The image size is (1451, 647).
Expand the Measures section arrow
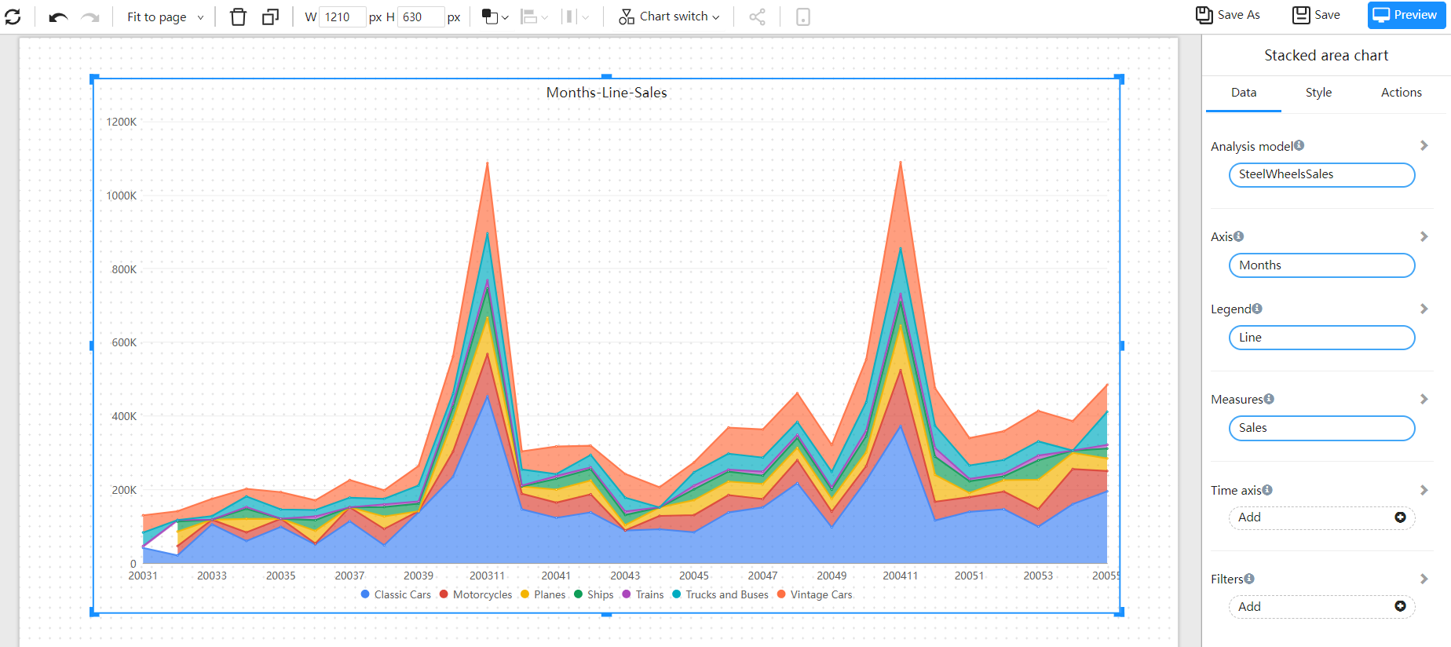coord(1424,399)
